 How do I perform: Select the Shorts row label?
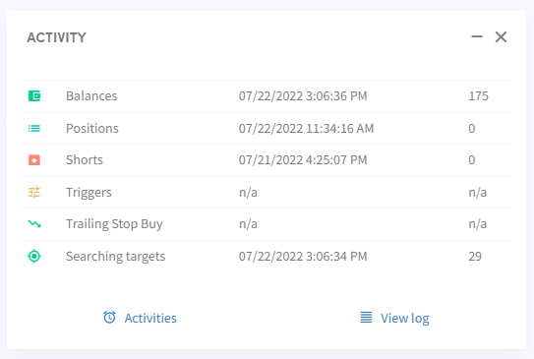(x=85, y=159)
